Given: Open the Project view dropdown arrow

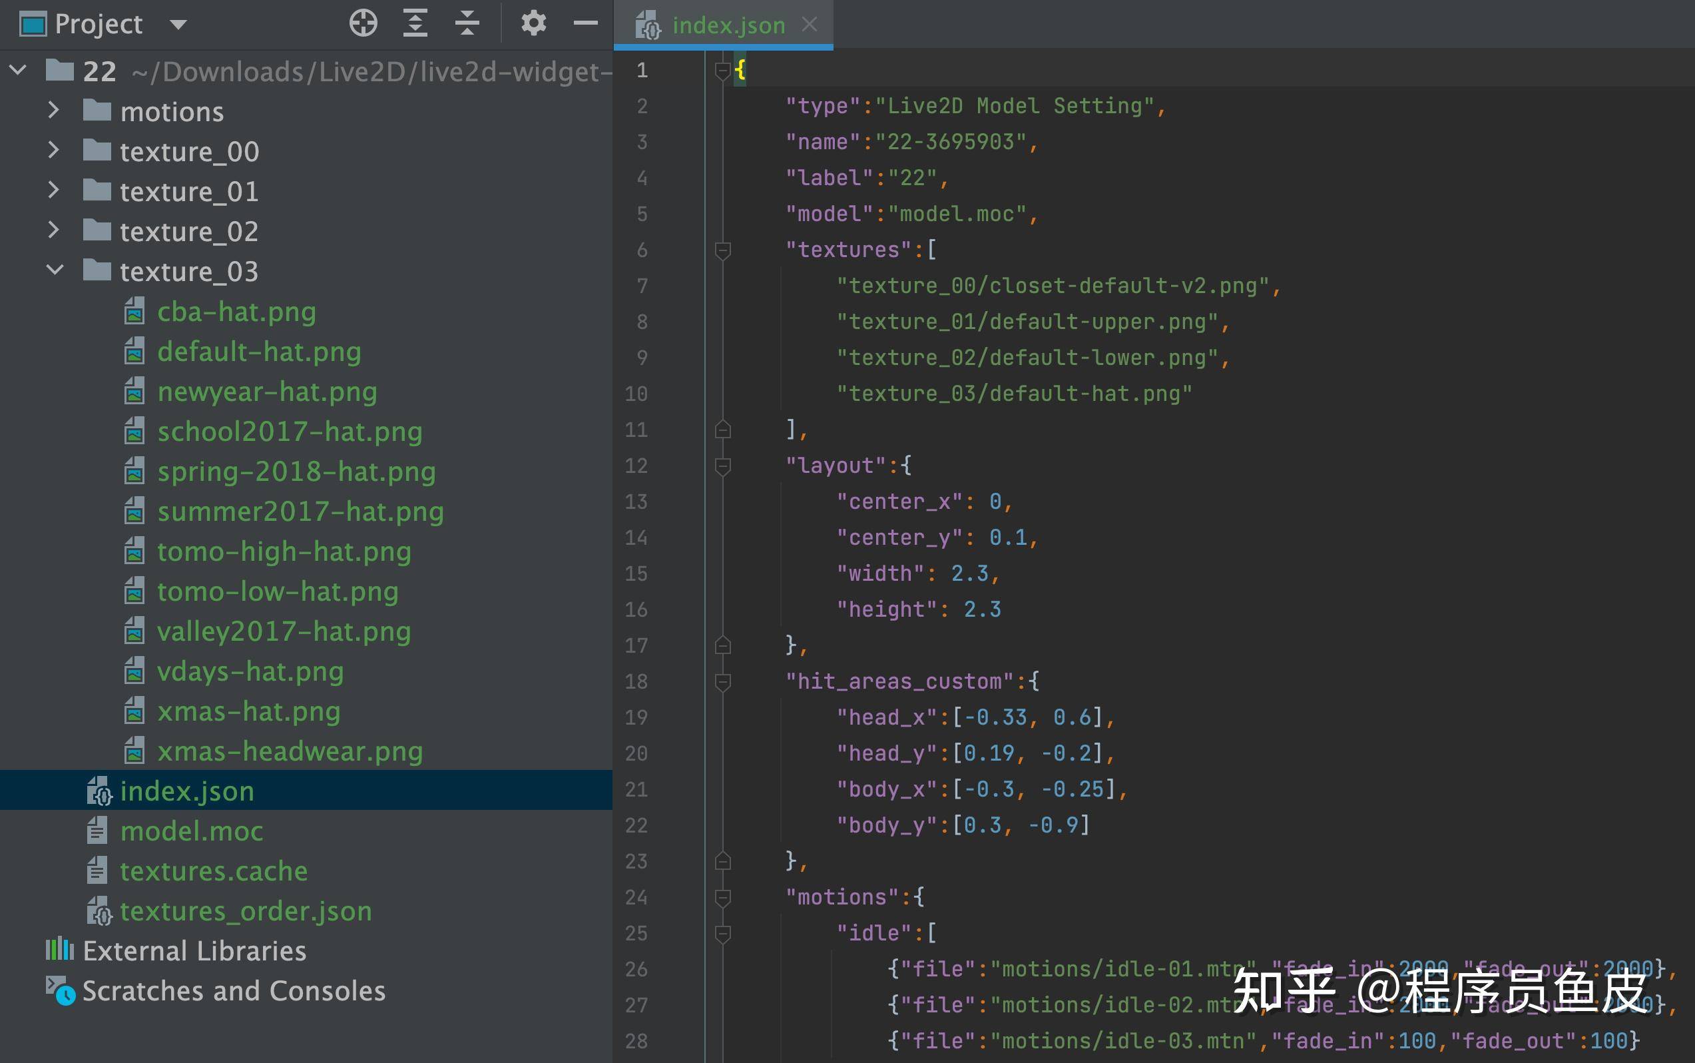Looking at the screenshot, I should (178, 25).
